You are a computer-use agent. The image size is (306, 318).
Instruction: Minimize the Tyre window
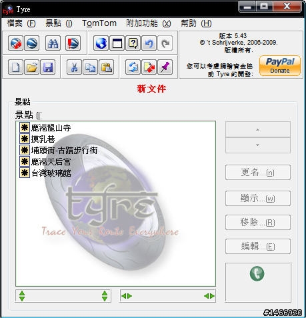[247, 7]
